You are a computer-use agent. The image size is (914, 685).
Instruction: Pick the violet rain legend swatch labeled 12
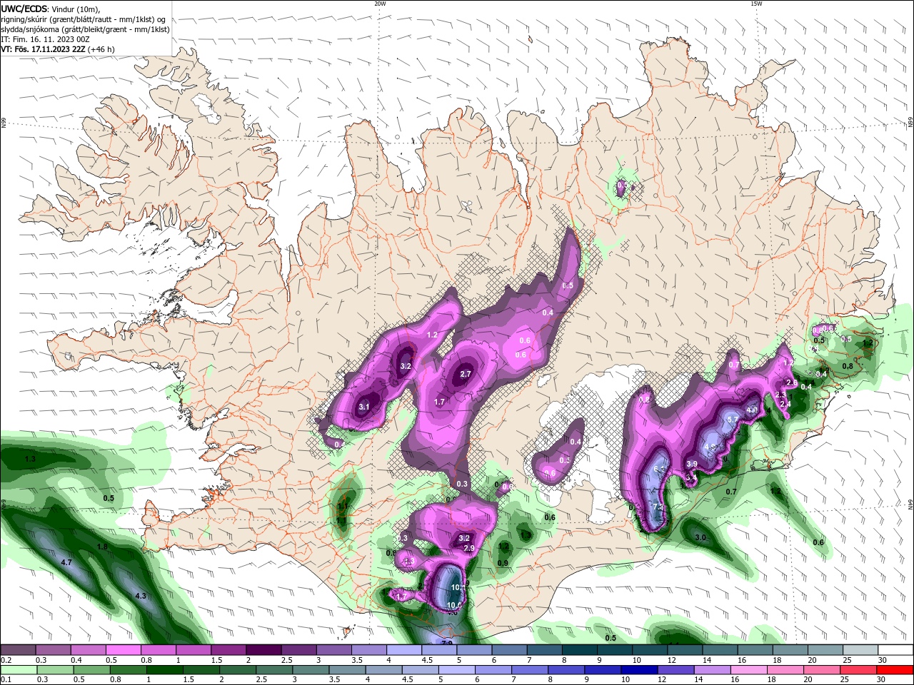coord(675,670)
